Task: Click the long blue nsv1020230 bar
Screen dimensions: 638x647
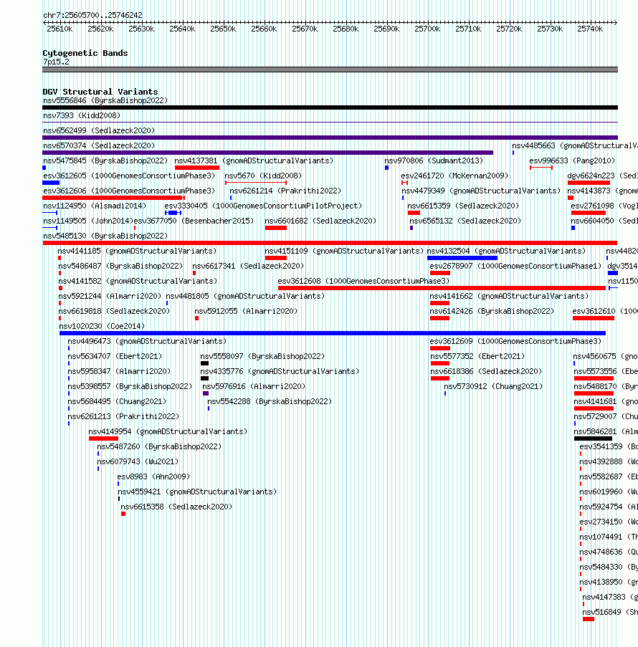Action: (333, 333)
